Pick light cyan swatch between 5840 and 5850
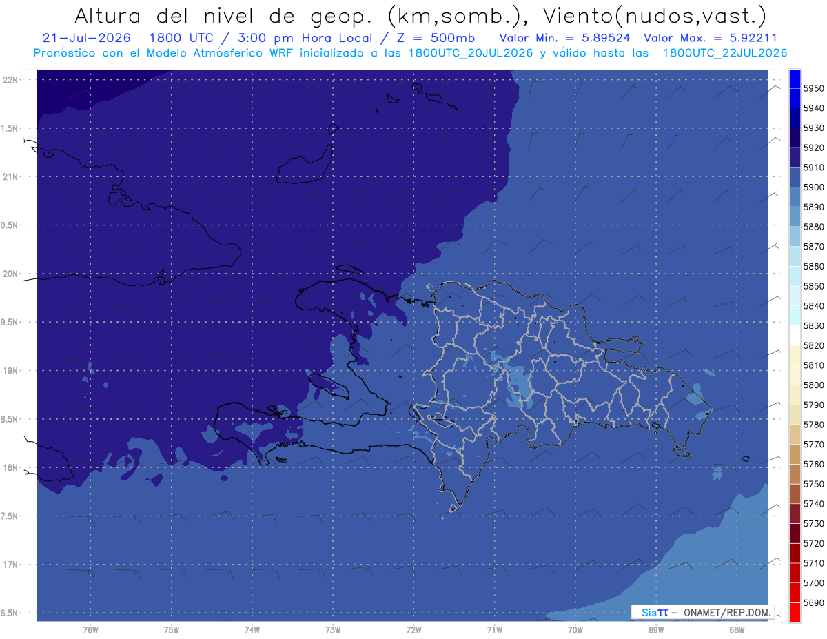827x639 pixels. point(795,296)
